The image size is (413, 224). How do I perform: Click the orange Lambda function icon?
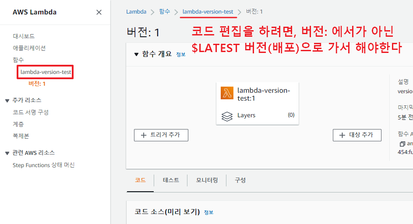227,93
